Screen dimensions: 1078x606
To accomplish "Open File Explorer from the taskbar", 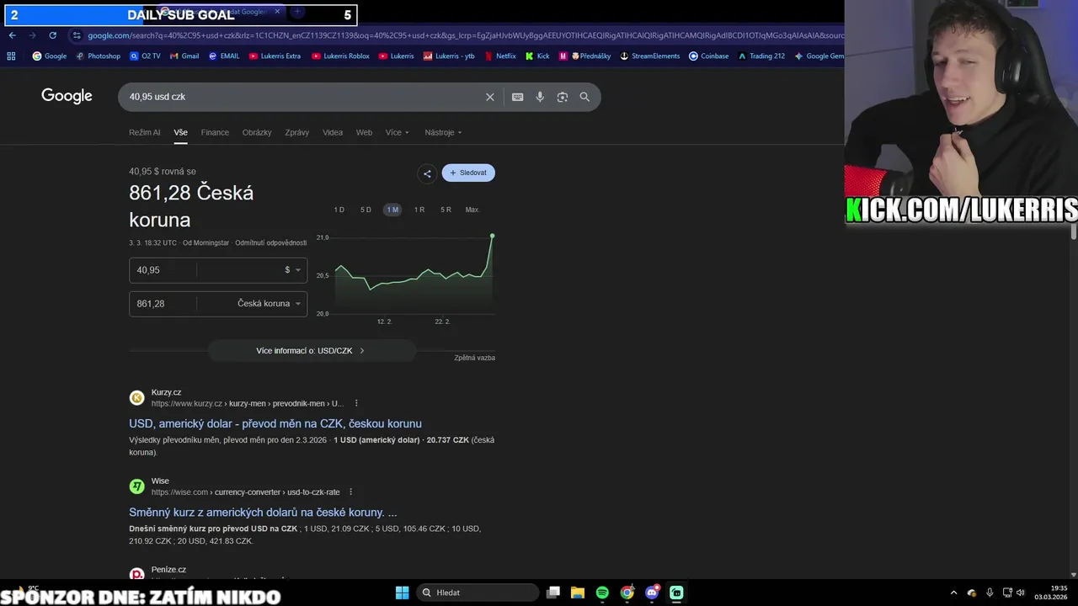I will pyautogui.click(x=578, y=593).
